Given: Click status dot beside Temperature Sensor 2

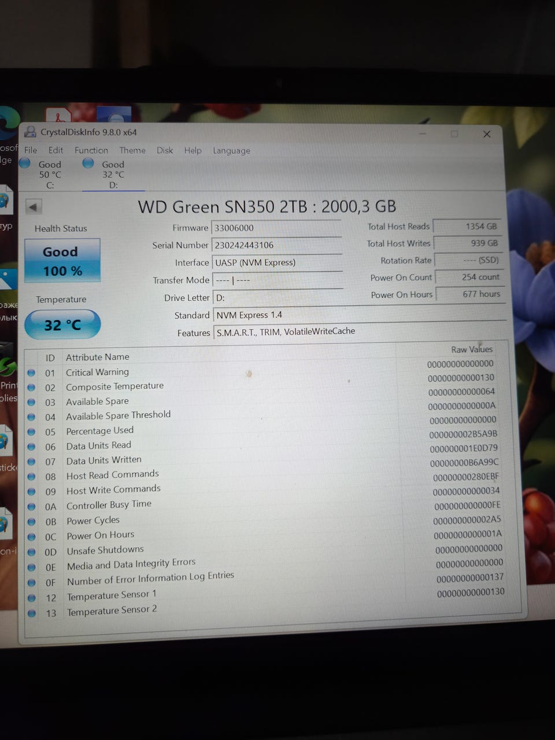Looking at the screenshot, I should click(x=31, y=613).
